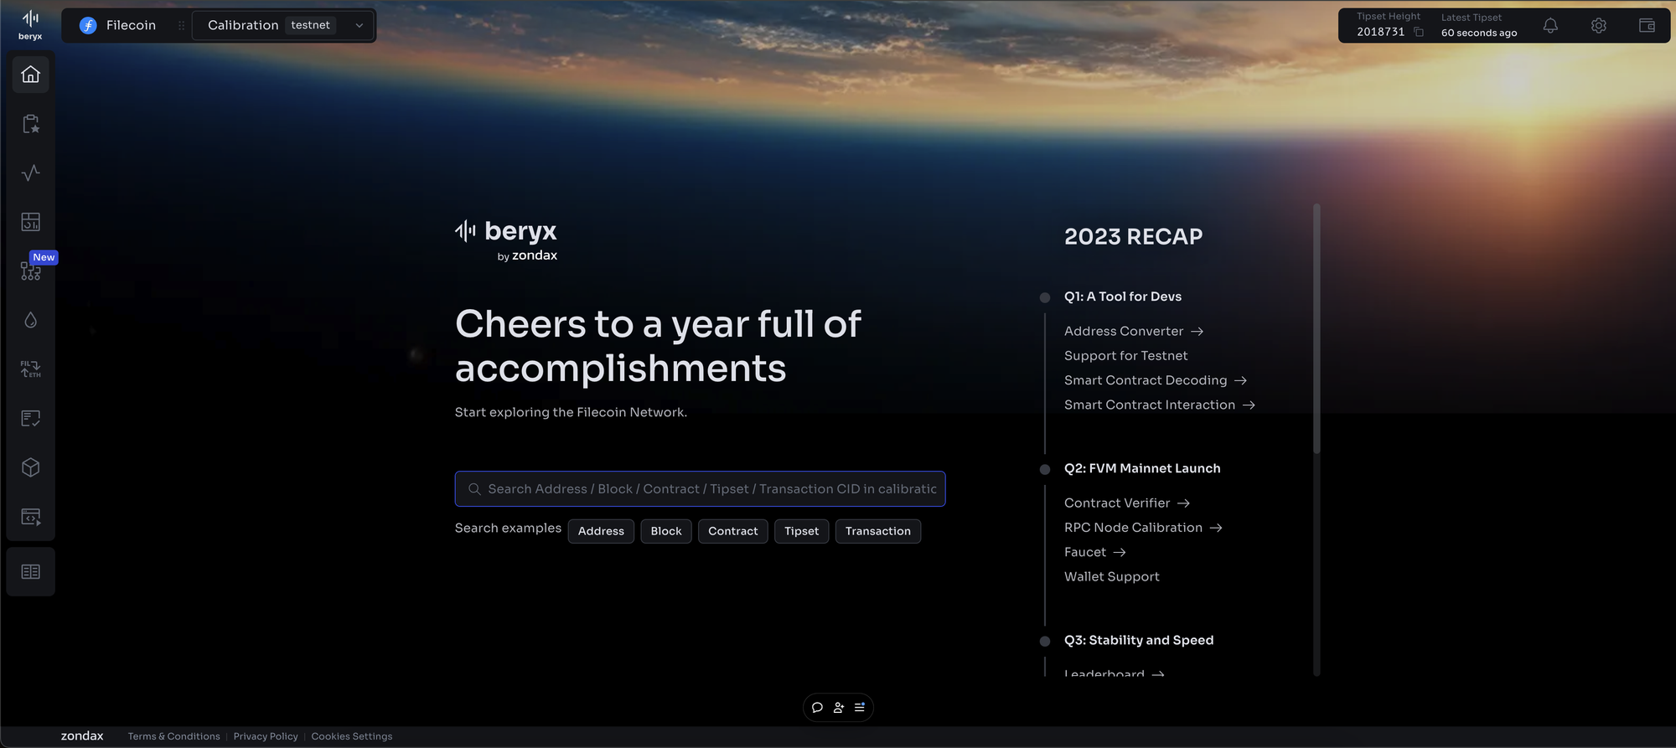This screenshot has height=748, width=1676.
Task: Open the activity pulse chart icon
Action: (x=30, y=173)
